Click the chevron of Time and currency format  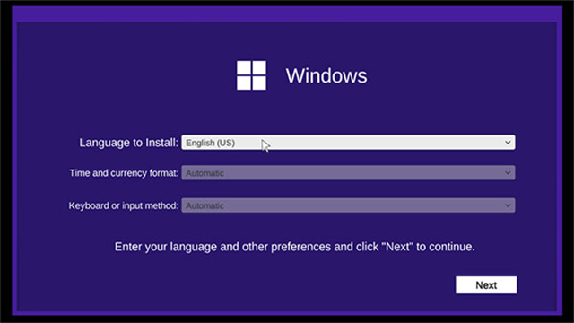pyautogui.click(x=508, y=173)
